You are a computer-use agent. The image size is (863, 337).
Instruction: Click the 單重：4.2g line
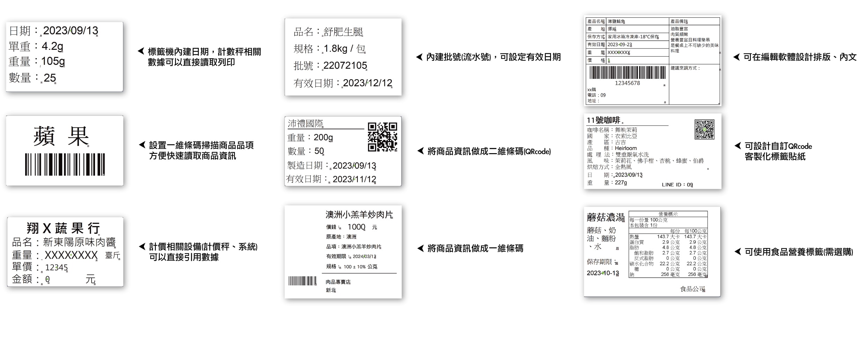click(x=36, y=46)
